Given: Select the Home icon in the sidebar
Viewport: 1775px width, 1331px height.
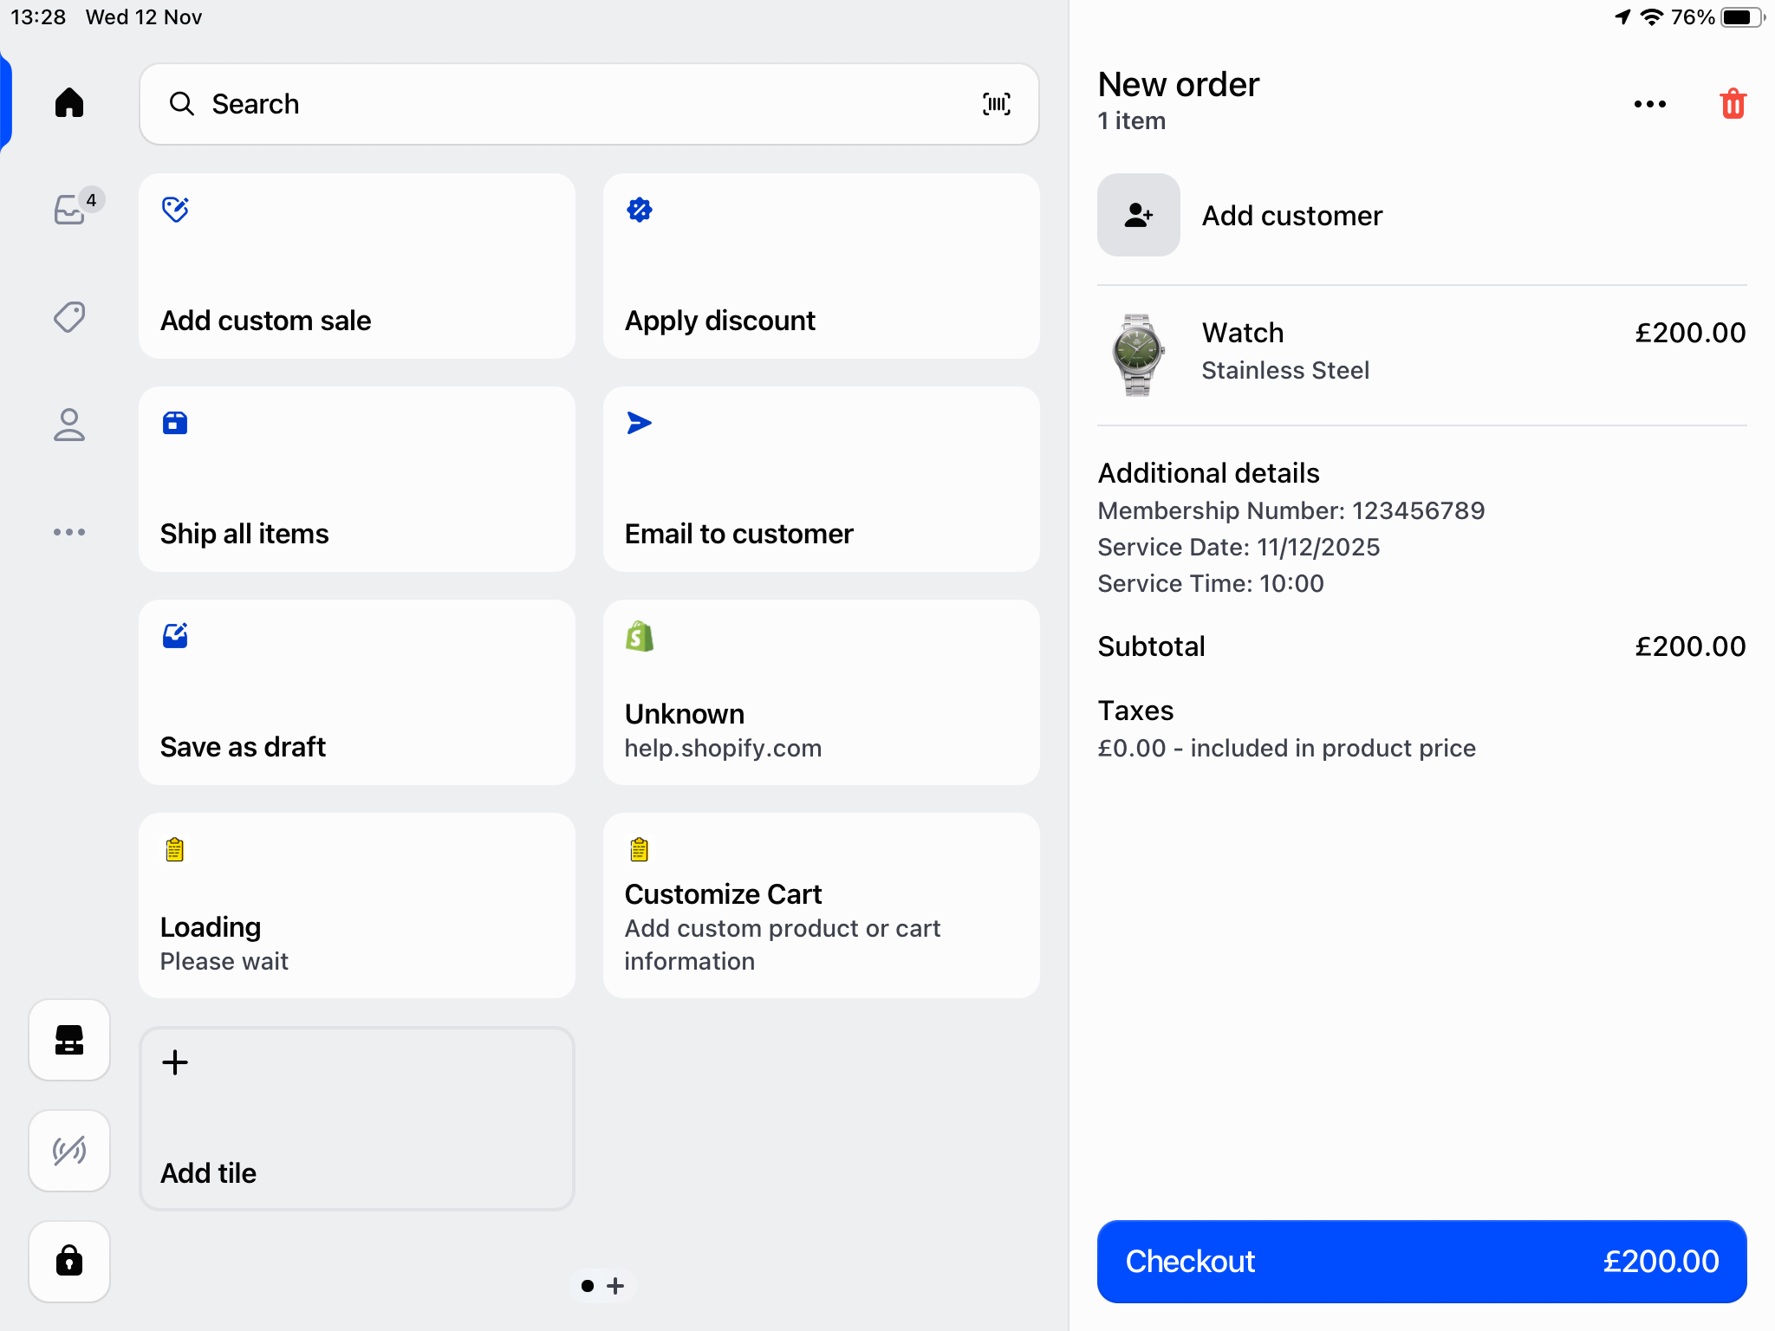Looking at the screenshot, I should pos(69,102).
